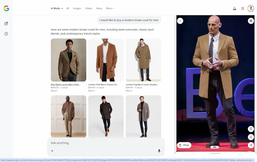Image resolution: width=257 pixels, height=162 pixels.
Task: Open Search Labs flask icon
Action: pyautogui.click(x=234, y=9)
